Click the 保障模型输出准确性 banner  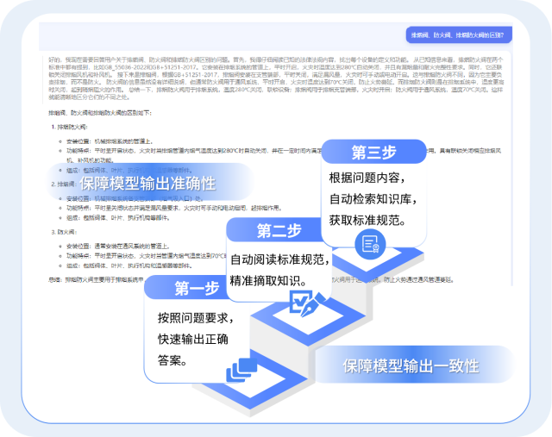(147, 184)
